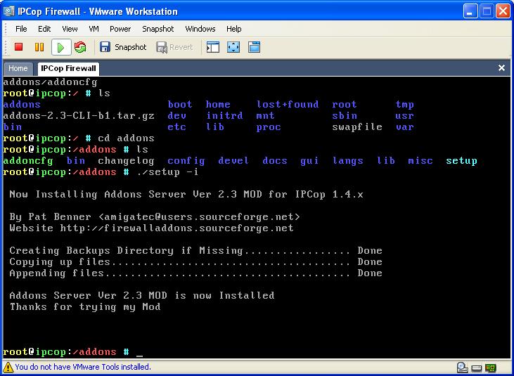Click the amigatec@users.sourceforge.net email text
The image size is (514, 376).
pyautogui.click(x=199, y=217)
